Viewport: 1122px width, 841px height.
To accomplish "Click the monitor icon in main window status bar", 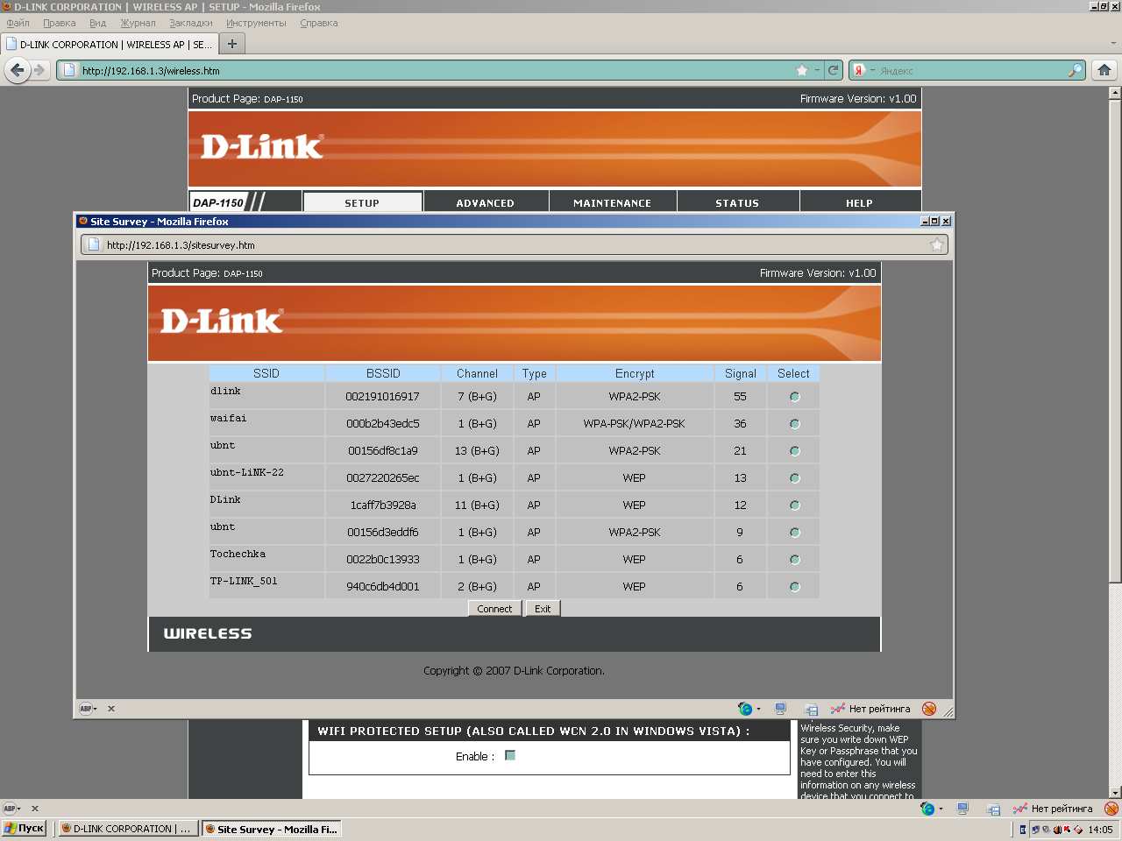I will [962, 809].
